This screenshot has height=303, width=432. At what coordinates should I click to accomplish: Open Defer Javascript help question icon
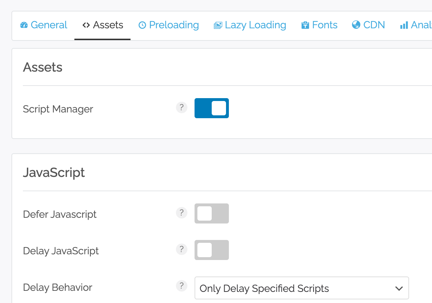click(x=182, y=212)
